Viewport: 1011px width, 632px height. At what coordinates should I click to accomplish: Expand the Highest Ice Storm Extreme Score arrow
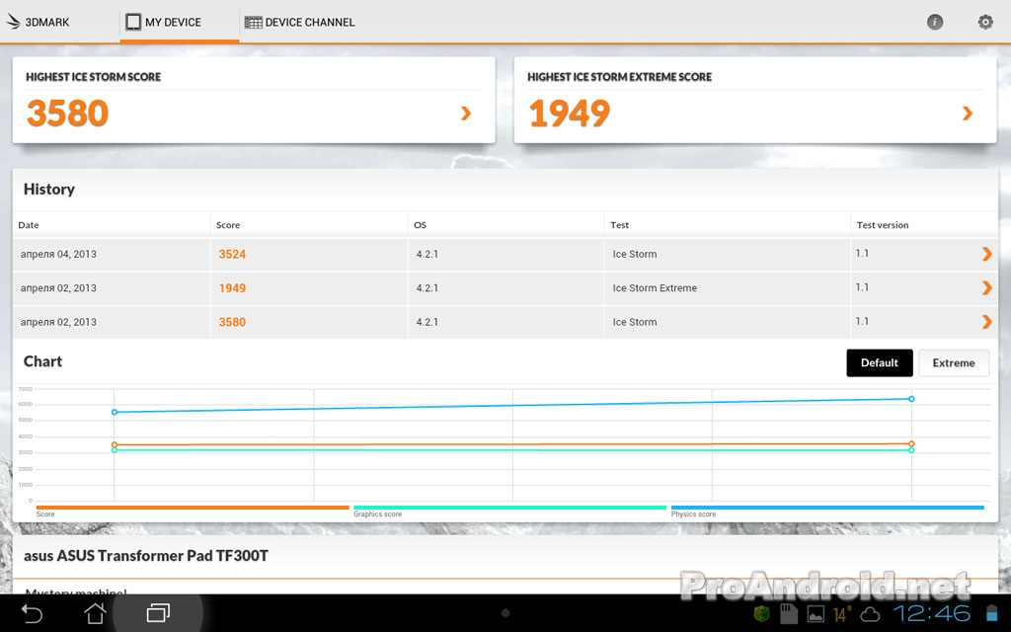tap(968, 114)
